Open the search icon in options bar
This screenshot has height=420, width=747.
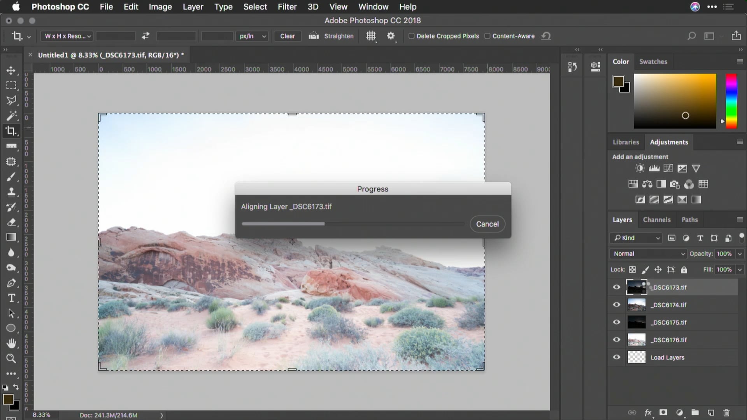pos(691,36)
